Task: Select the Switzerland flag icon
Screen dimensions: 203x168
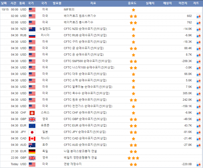Action: 32,113
